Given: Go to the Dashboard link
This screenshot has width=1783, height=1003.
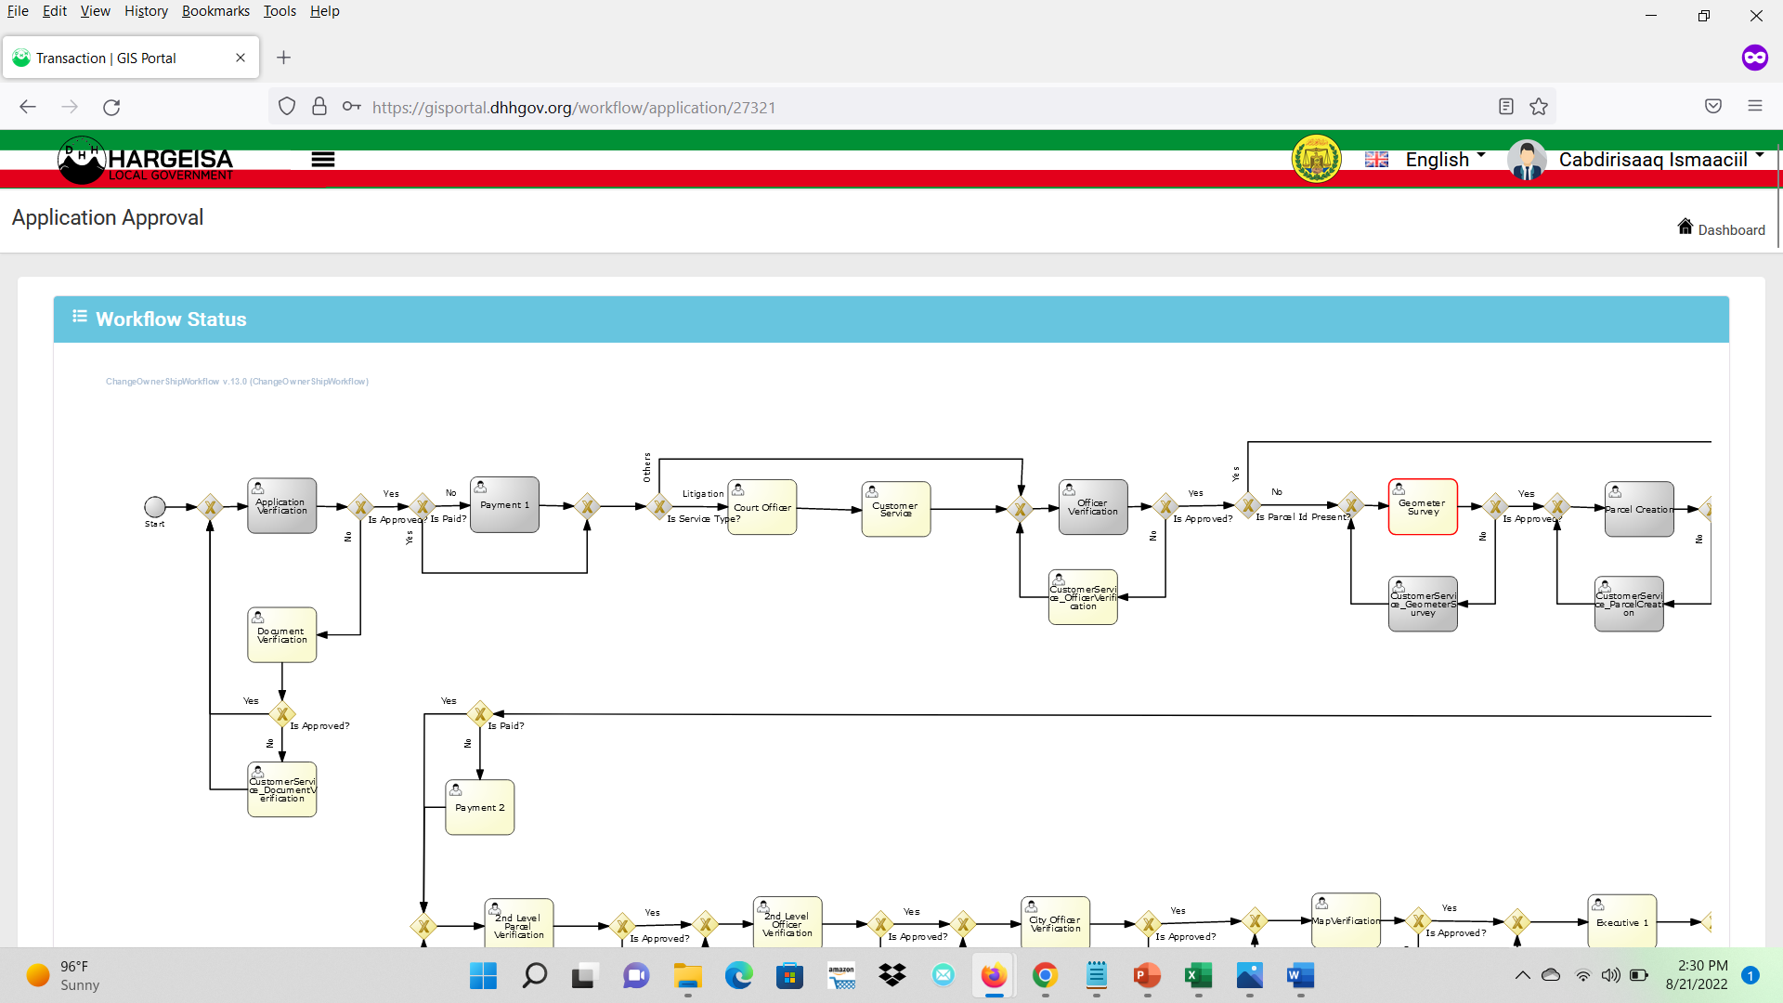Looking at the screenshot, I should (x=1731, y=229).
